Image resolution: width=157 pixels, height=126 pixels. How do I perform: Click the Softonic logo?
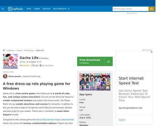[15, 9]
